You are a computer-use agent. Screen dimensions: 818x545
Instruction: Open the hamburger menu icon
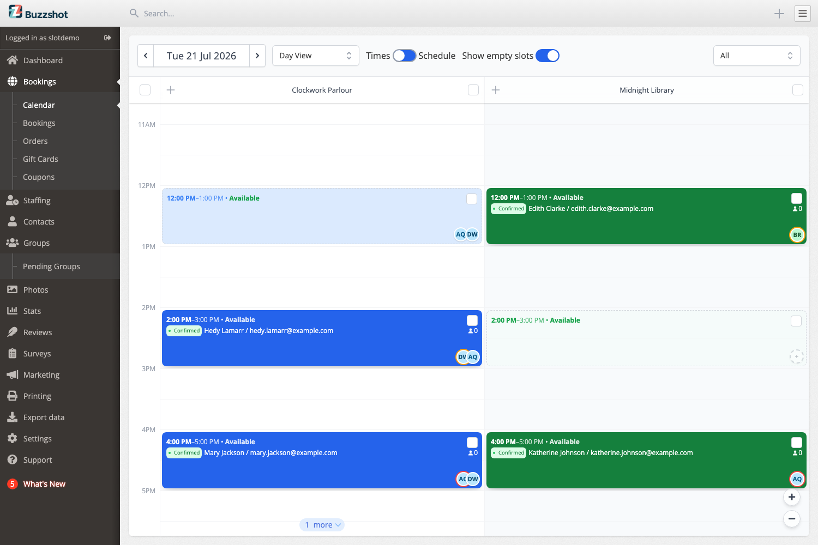point(803,14)
